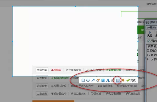The image size is (157, 102).
Task: Toggle the 段首 checkbox in 排版 window
Action: point(149,41)
